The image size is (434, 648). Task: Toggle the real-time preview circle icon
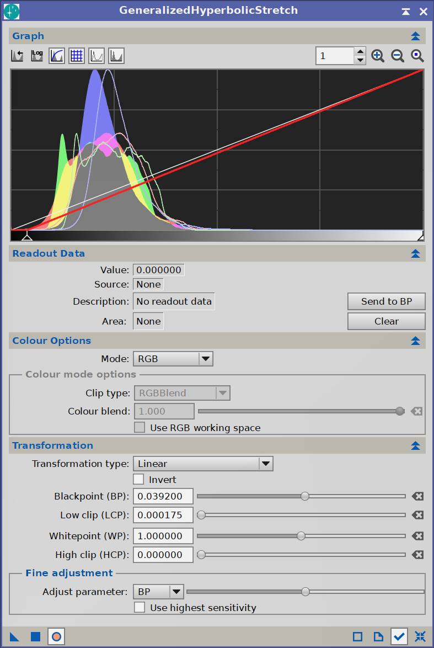tap(57, 636)
